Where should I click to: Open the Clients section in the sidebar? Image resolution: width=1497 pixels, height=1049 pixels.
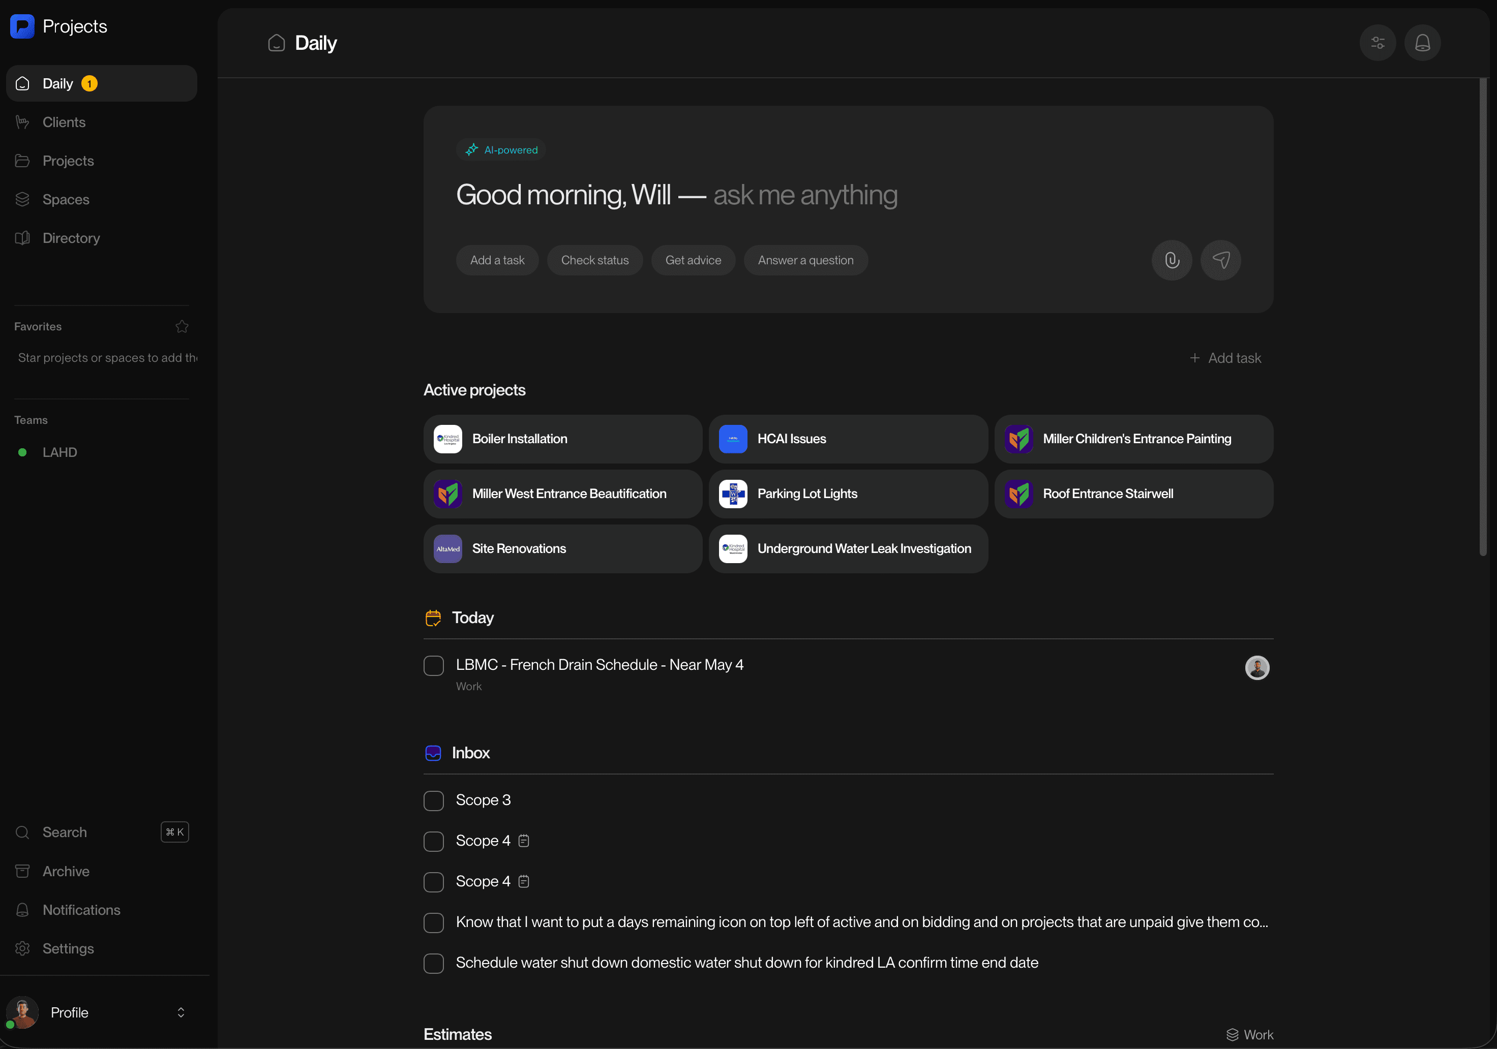[x=64, y=122]
